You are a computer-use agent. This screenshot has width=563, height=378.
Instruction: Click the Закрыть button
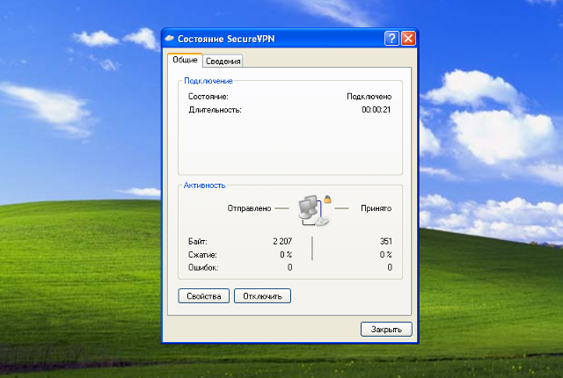[x=386, y=330]
